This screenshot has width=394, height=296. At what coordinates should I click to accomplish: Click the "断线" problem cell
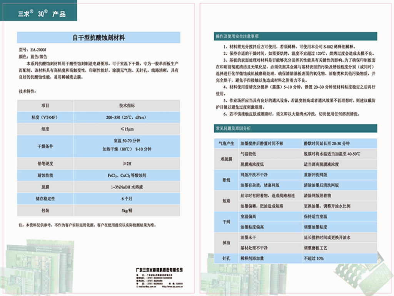[x=226, y=180]
